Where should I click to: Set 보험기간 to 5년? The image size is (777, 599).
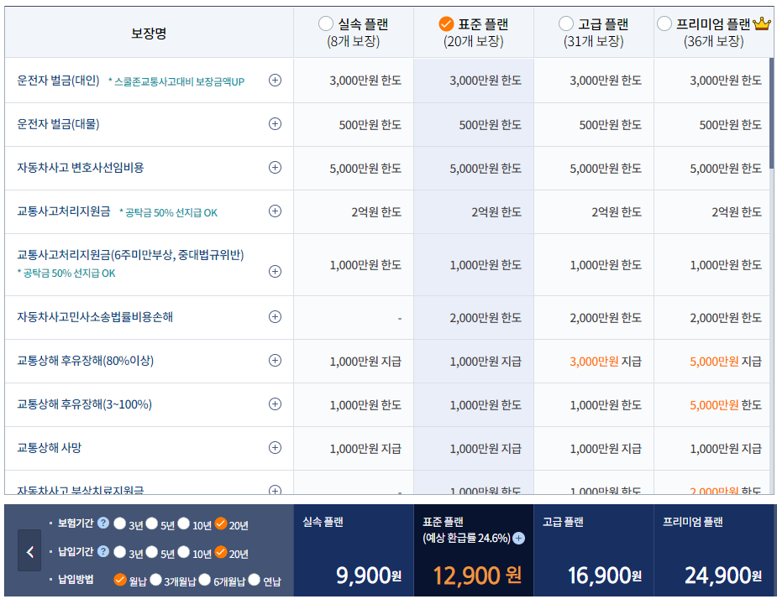[152, 523]
